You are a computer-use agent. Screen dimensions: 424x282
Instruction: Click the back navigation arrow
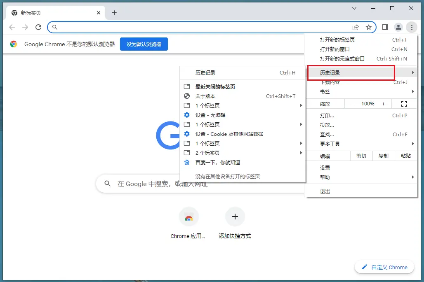click(12, 27)
